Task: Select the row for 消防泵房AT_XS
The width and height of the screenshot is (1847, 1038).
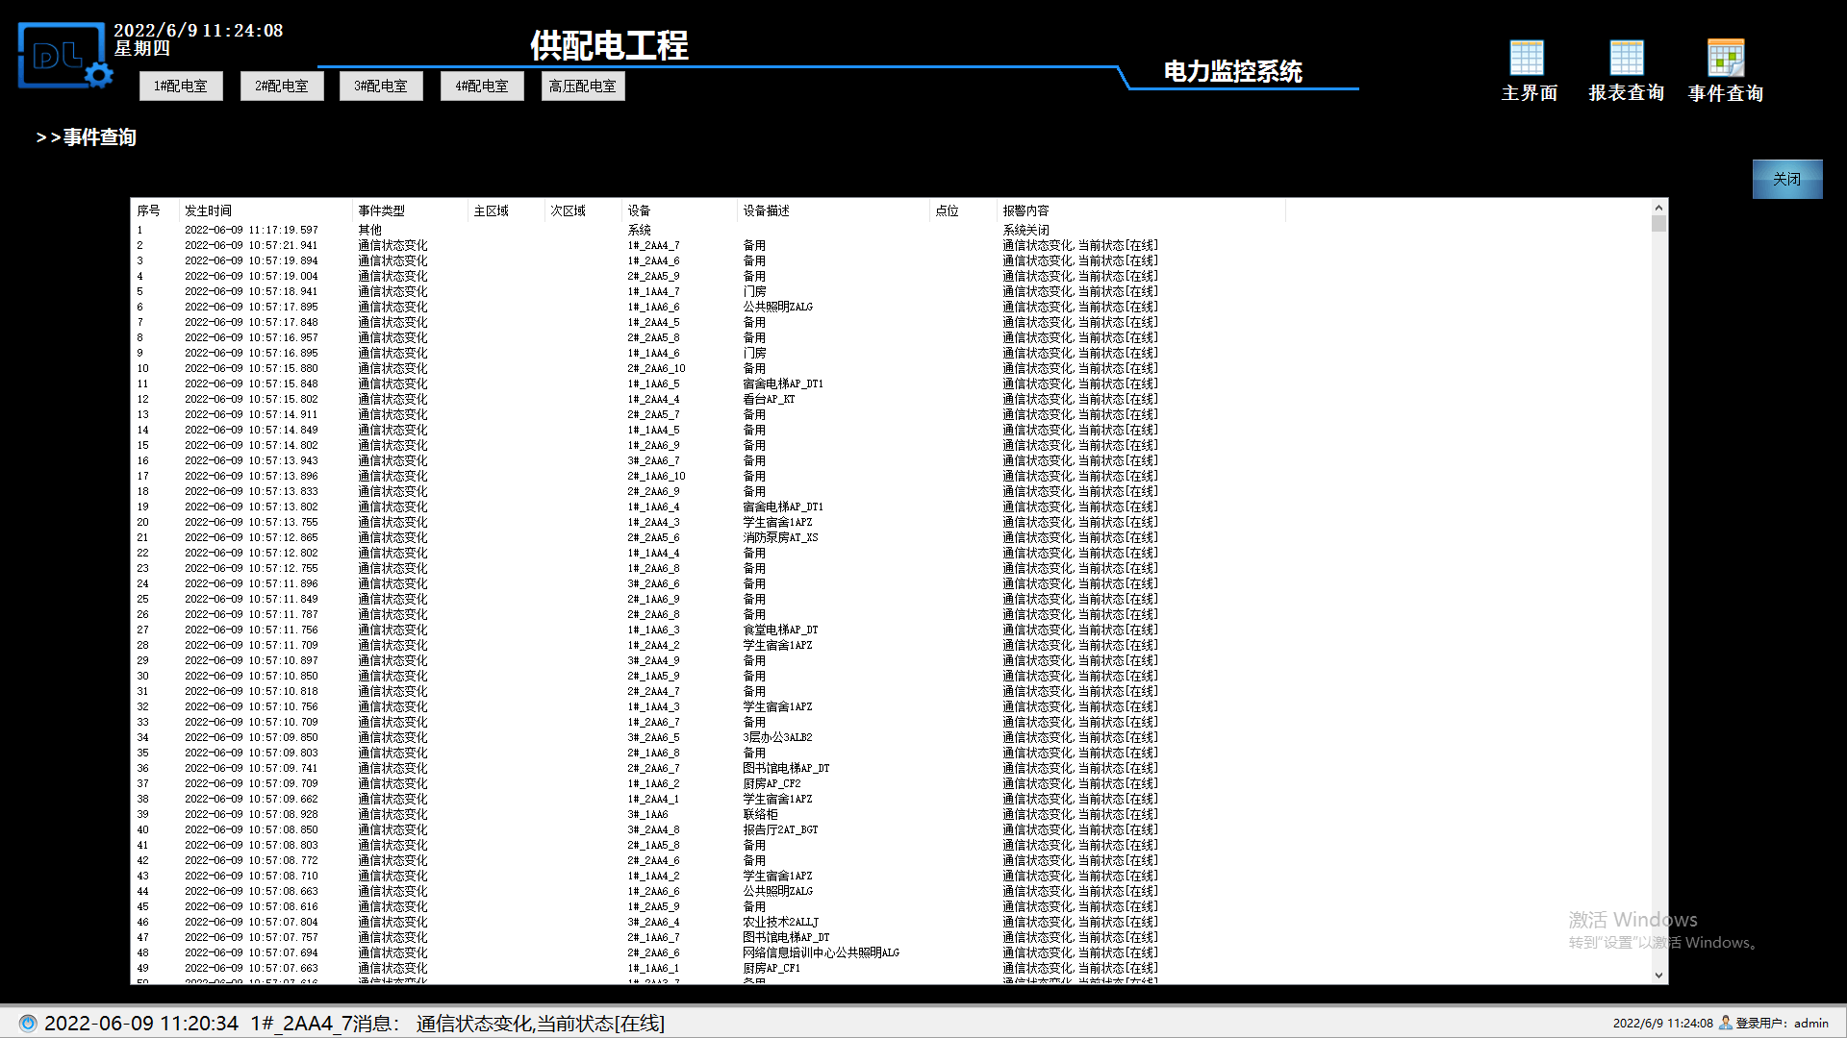Action: click(780, 538)
